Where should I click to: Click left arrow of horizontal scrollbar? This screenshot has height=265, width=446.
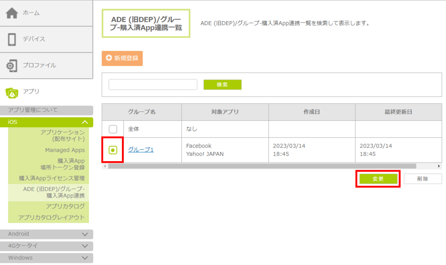[x=105, y=166]
